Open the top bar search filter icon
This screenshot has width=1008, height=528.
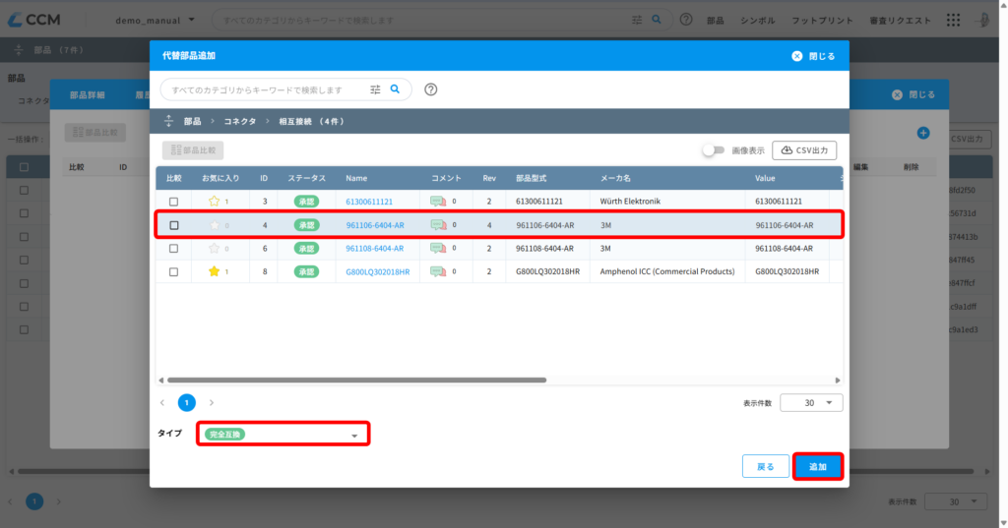pos(637,20)
